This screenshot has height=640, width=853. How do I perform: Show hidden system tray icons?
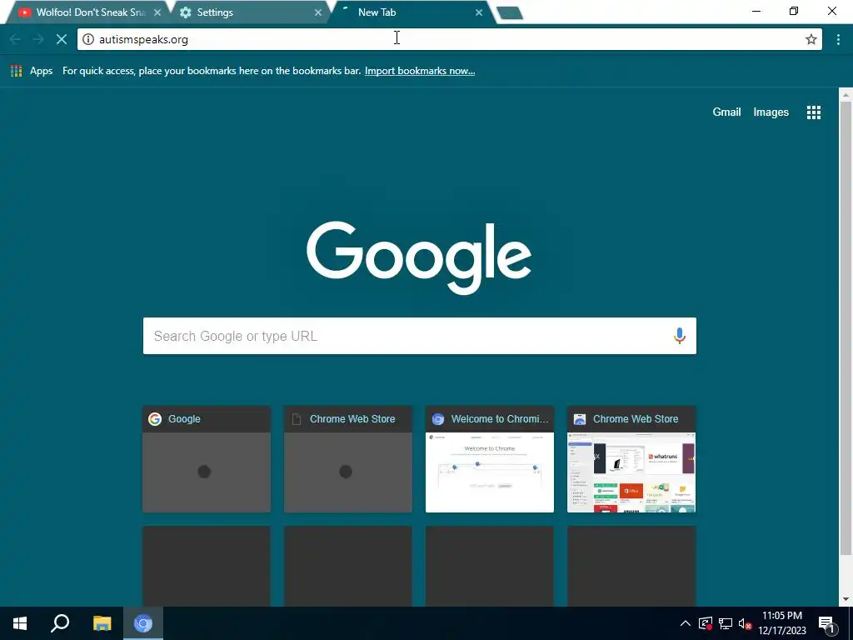(x=685, y=623)
